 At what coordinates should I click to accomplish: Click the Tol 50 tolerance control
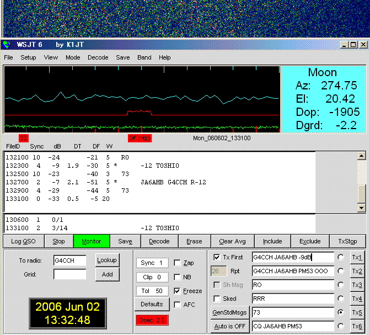pos(152,291)
